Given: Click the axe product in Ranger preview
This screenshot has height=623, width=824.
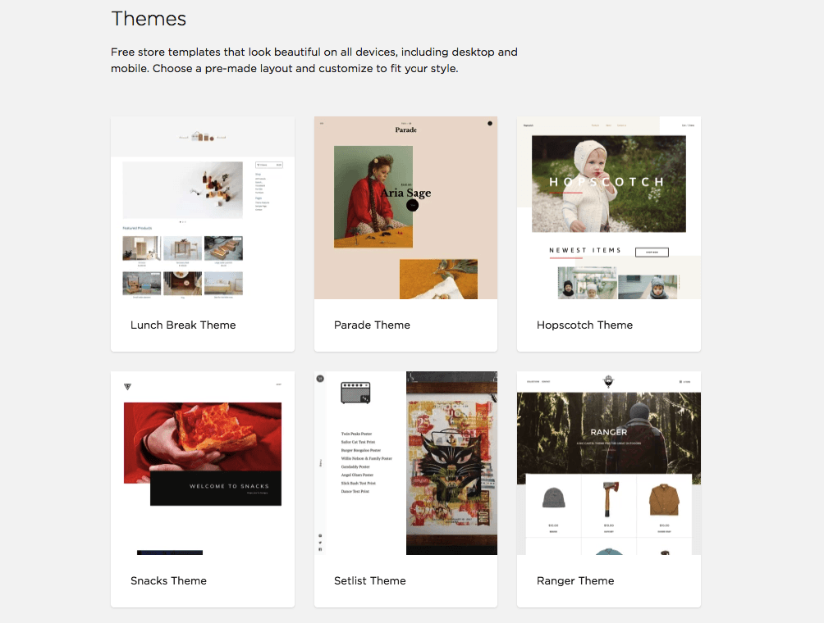Looking at the screenshot, I should [x=608, y=498].
